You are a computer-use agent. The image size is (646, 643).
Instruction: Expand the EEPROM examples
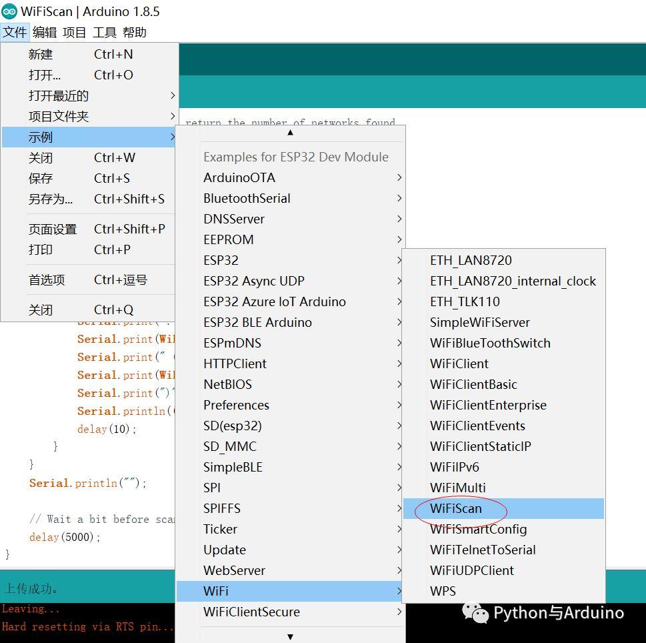(291, 239)
